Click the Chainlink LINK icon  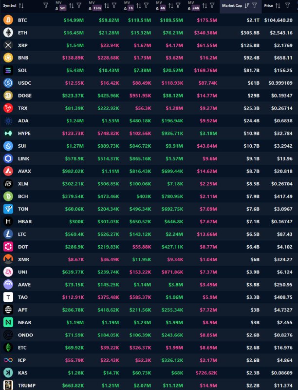click(8, 158)
